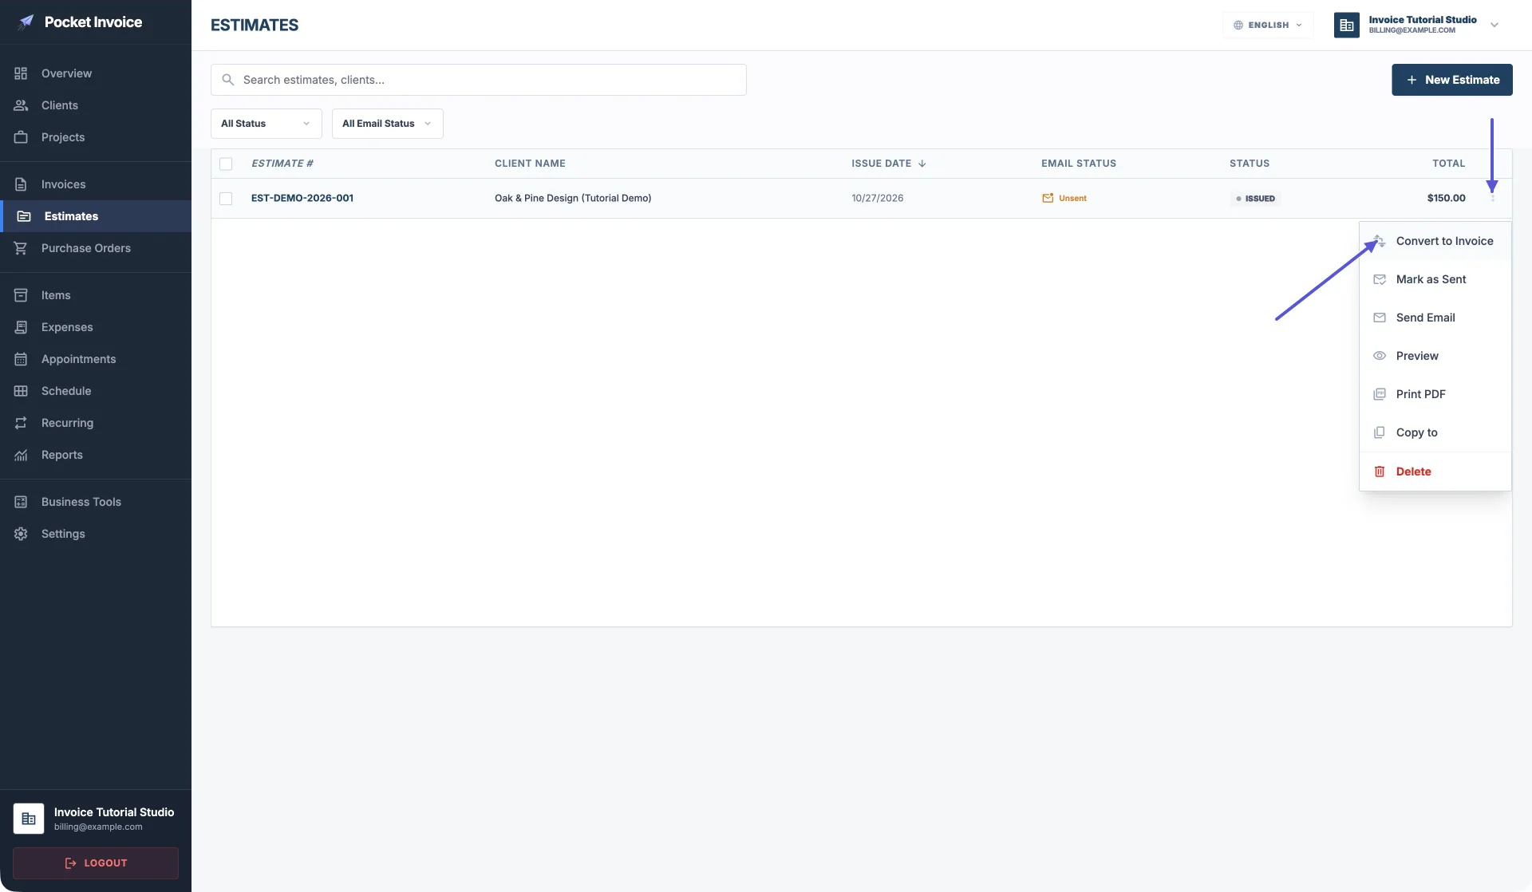Toggle the select-all estimates checkbox
The width and height of the screenshot is (1532, 892).
click(x=226, y=164)
